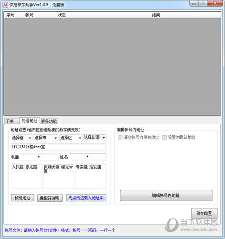Viewport: 225px width, 239px height.
Task: Open the 更多功能 tab
Action: [x=49, y=121]
